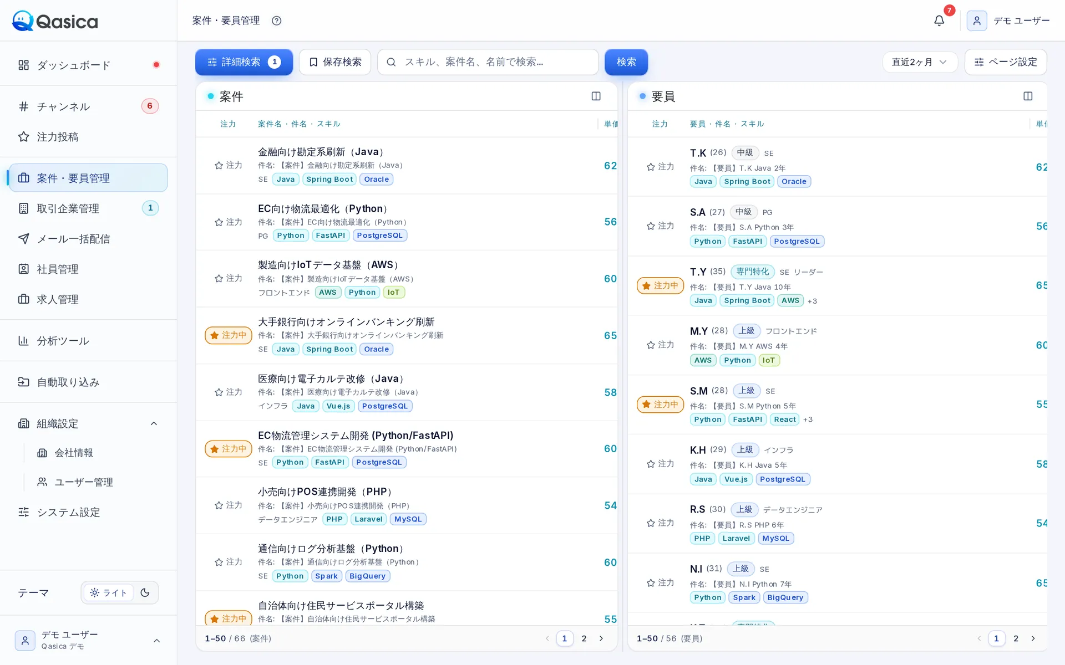Image resolution: width=1065 pixels, height=665 pixels.
Task: Switch to dark theme moon icon
Action: point(145,592)
